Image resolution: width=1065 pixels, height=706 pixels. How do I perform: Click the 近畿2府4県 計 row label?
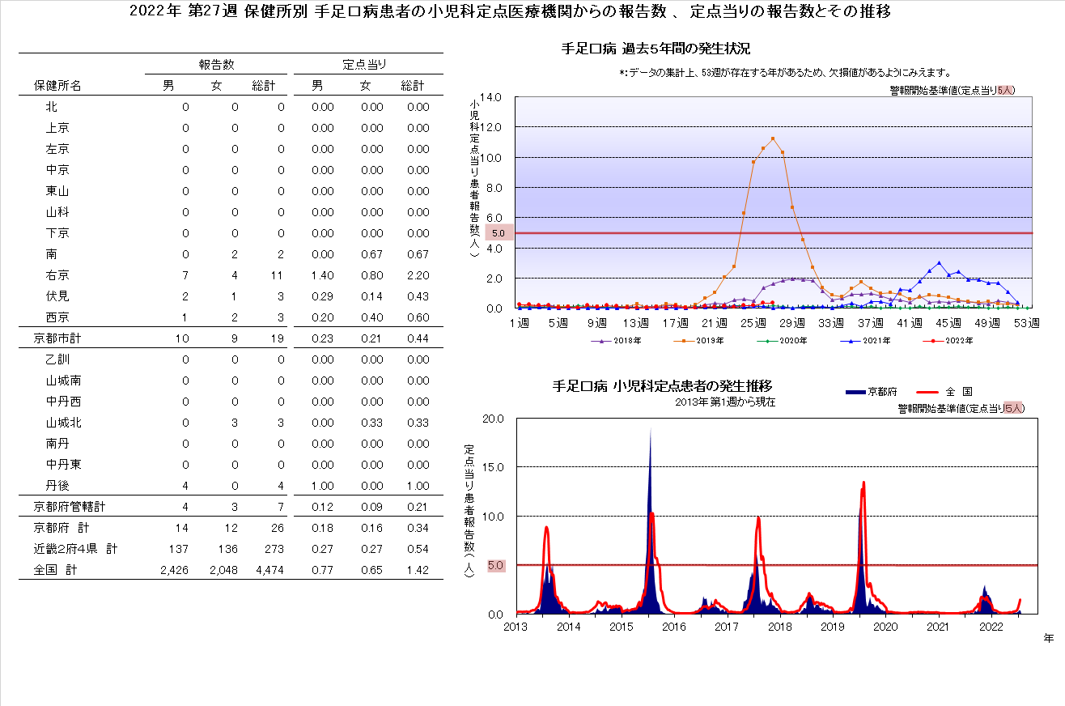pos(75,549)
